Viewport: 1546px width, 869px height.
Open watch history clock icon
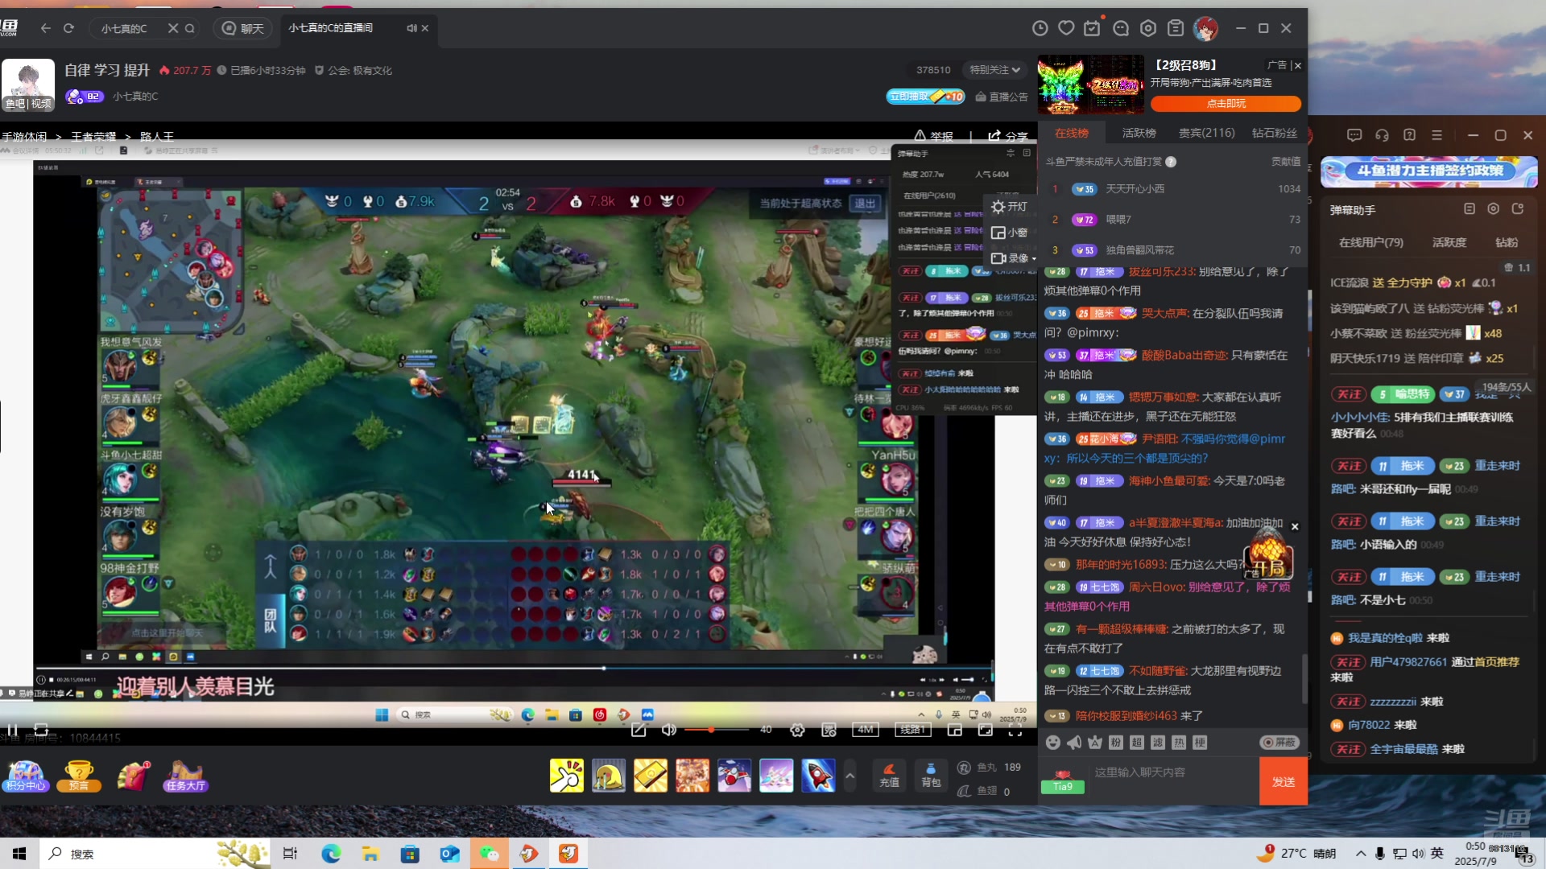pyautogui.click(x=1040, y=28)
